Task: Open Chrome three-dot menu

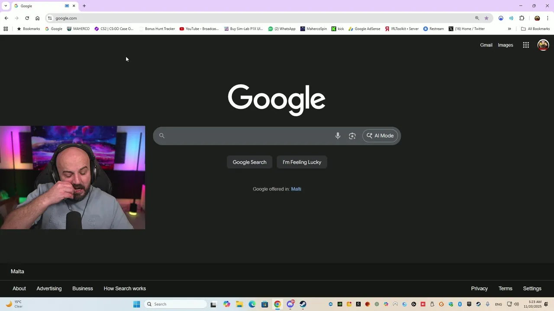Action: click(548, 18)
